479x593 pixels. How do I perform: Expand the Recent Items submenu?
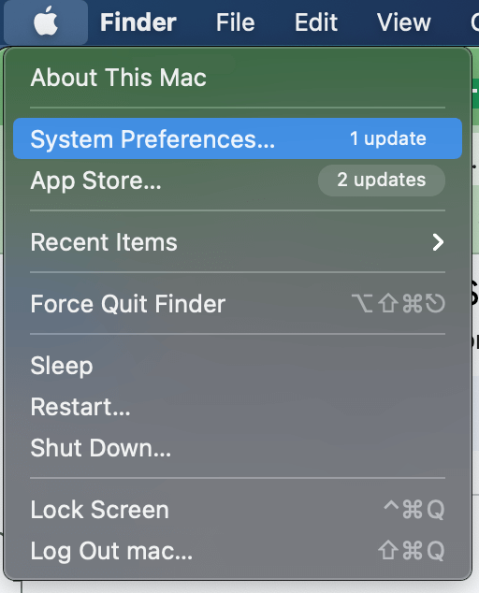coord(238,242)
